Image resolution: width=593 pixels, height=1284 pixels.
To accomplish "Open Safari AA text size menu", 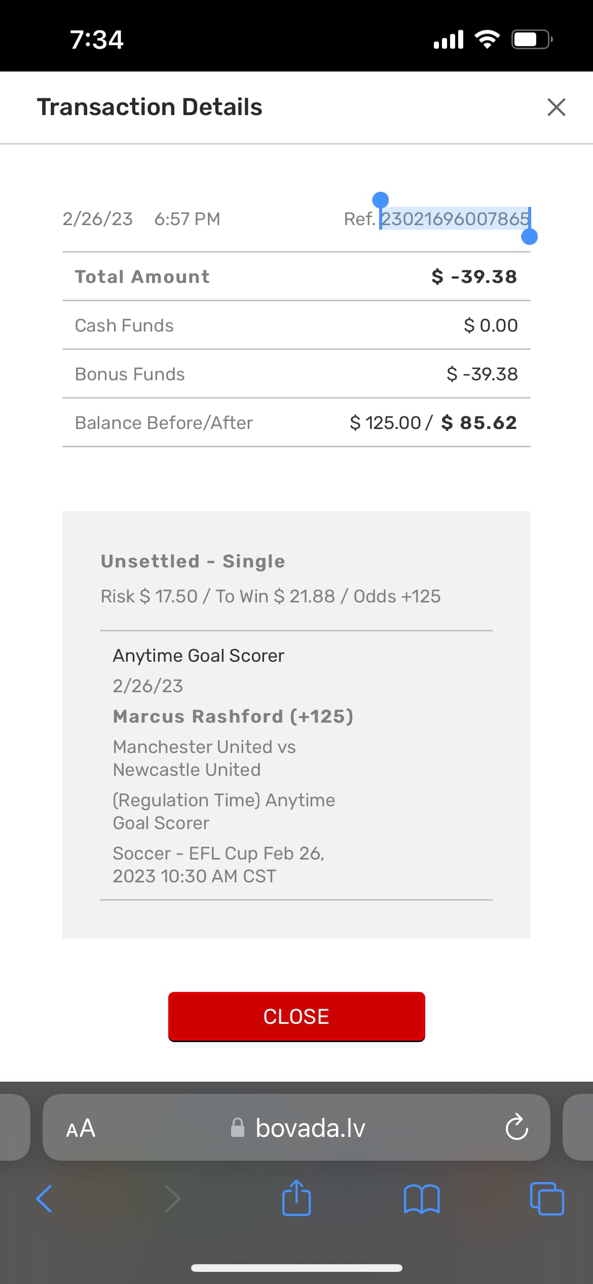I will (x=81, y=1128).
